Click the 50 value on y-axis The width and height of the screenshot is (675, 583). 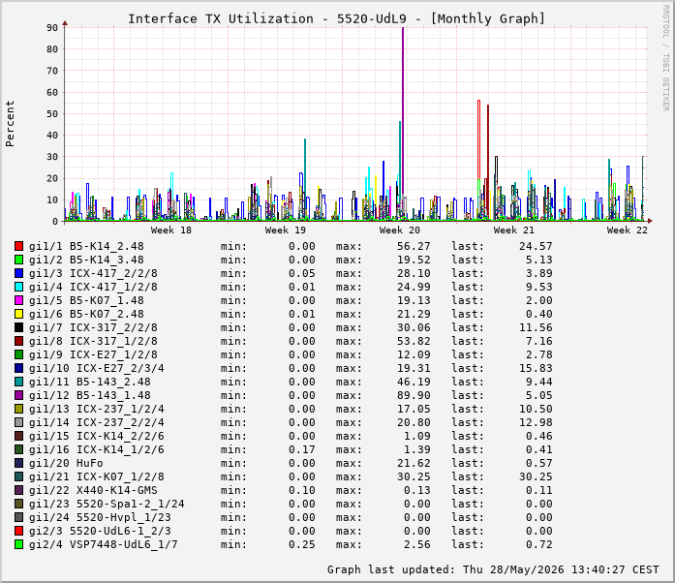click(52, 113)
